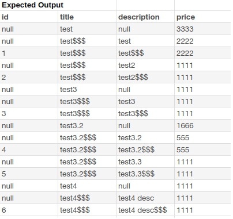The height and width of the screenshot is (219, 233).
Task: Click the 'Expected Output' heading cell
Action: [x=58, y=5]
